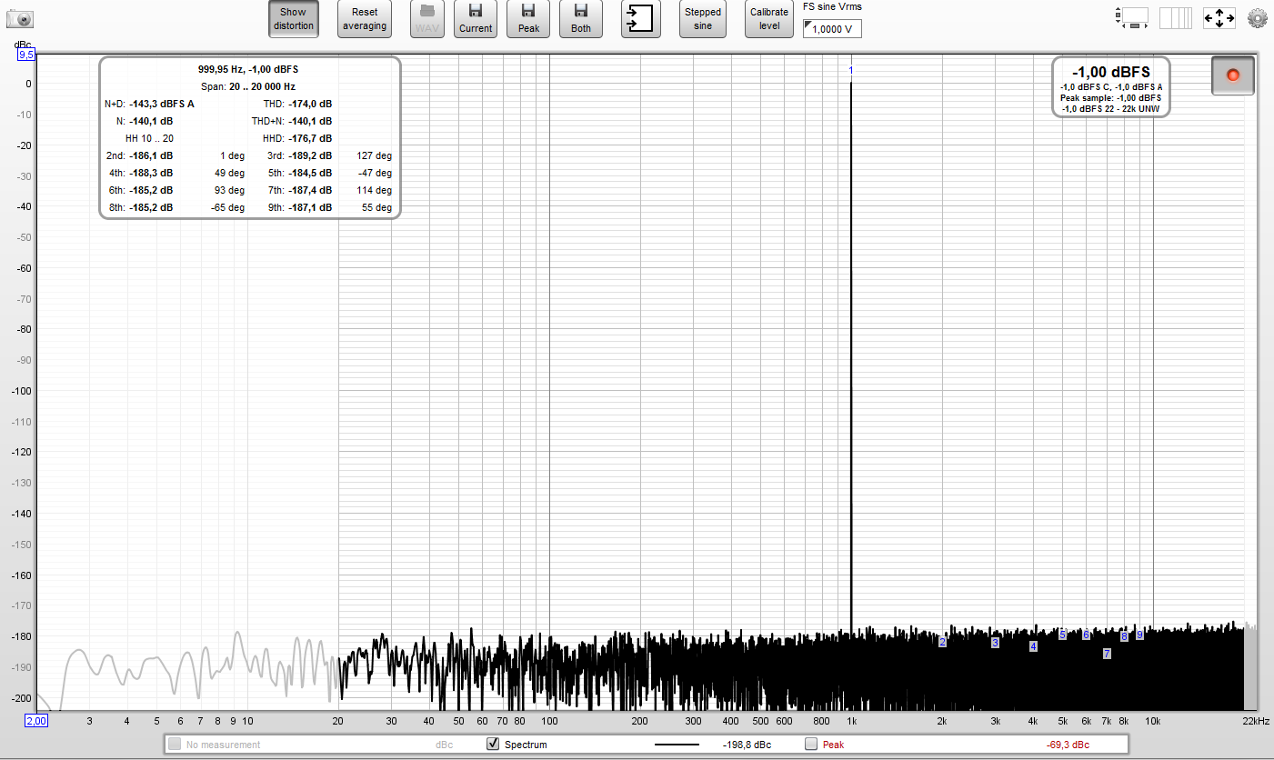The image size is (1274, 760).
Task: Toggle the Show distortion button
Action: pyautogui.click(x=294, y=19)
